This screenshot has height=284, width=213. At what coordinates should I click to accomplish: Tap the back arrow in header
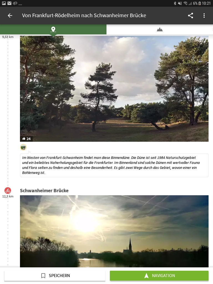pyautogui.click(x=10, y=16)
